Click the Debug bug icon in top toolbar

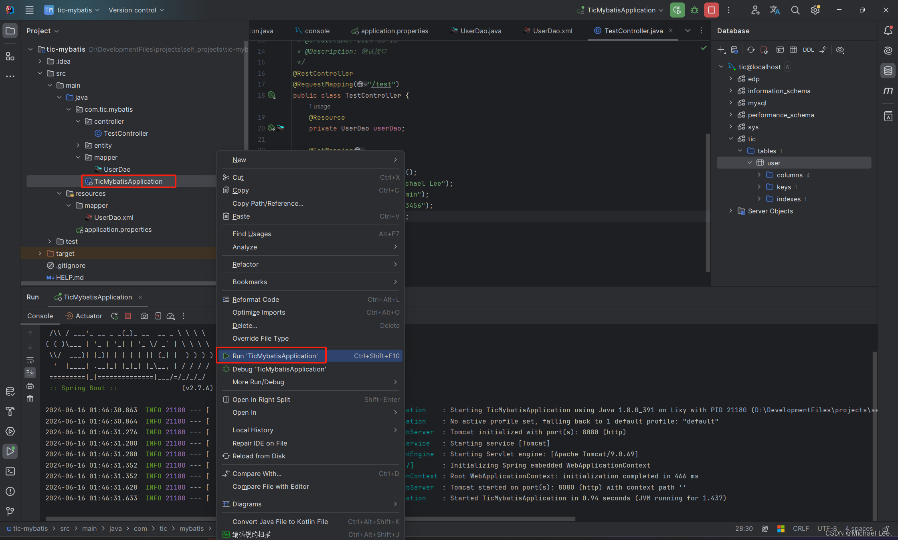click(x=694, y=10)
